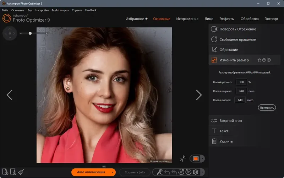The image size is (284, 178).
Task: Open the Авто оптимизация dropdown arrow
Action: pyautogui.click(x=113, y=172)
